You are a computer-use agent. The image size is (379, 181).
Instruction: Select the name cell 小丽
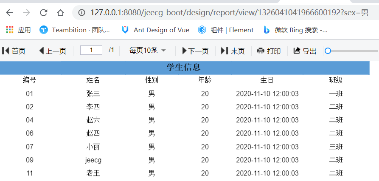(x=93, y=147)
